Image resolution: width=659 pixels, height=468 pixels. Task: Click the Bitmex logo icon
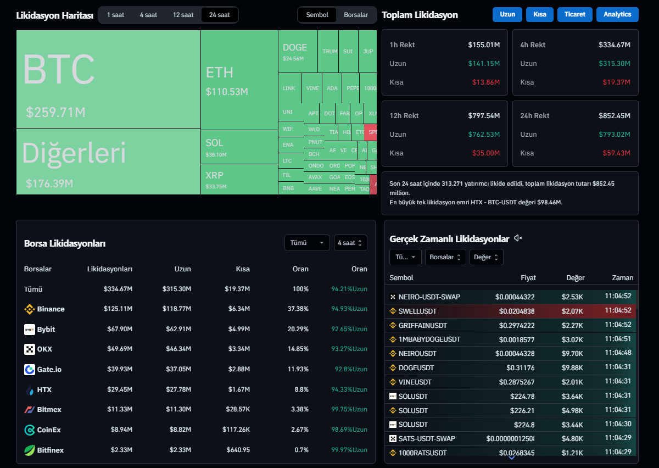(30, 410)
